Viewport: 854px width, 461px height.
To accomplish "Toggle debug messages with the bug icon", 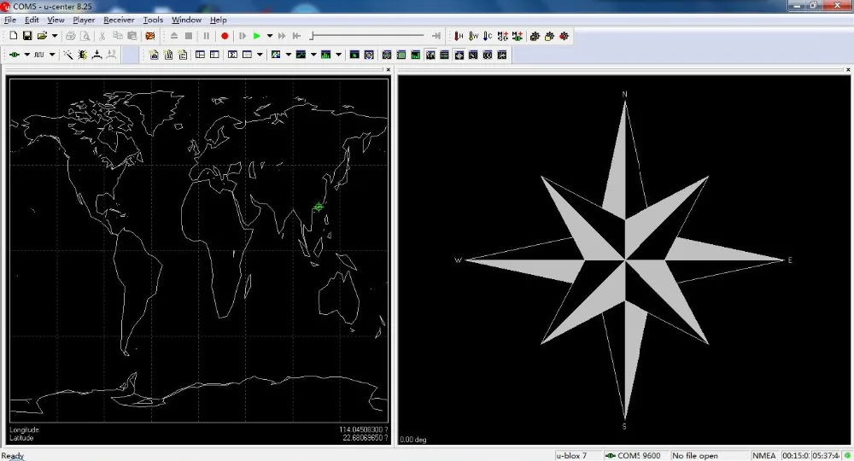I will 82,55.
